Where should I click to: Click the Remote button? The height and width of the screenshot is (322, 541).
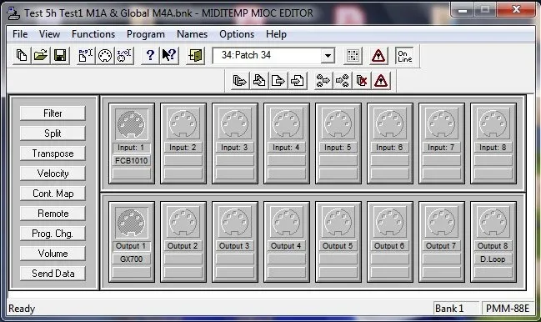tap(53, 214)
